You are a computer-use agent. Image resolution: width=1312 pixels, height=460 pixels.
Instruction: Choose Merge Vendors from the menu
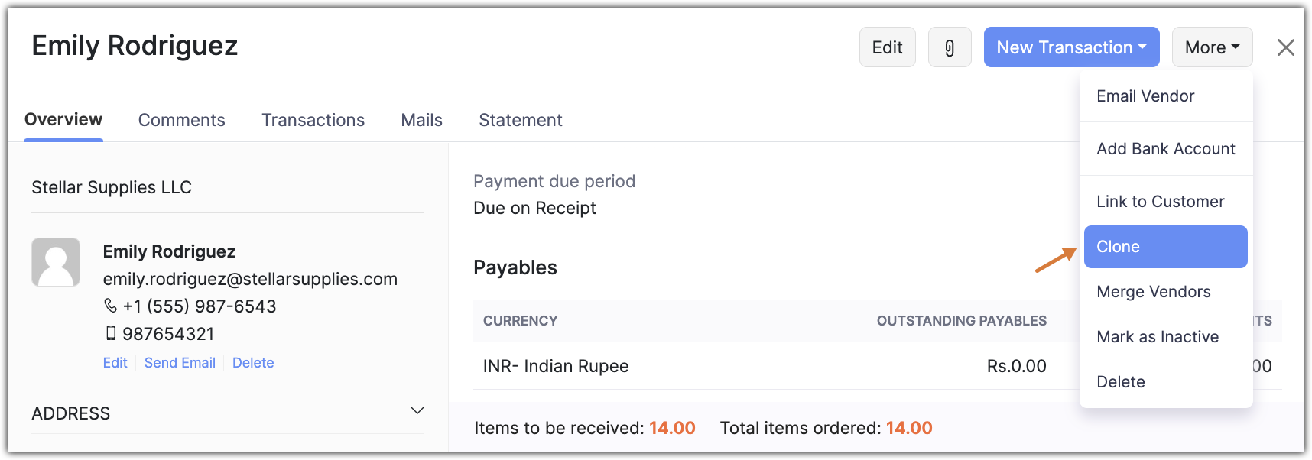click(1153, 292)
